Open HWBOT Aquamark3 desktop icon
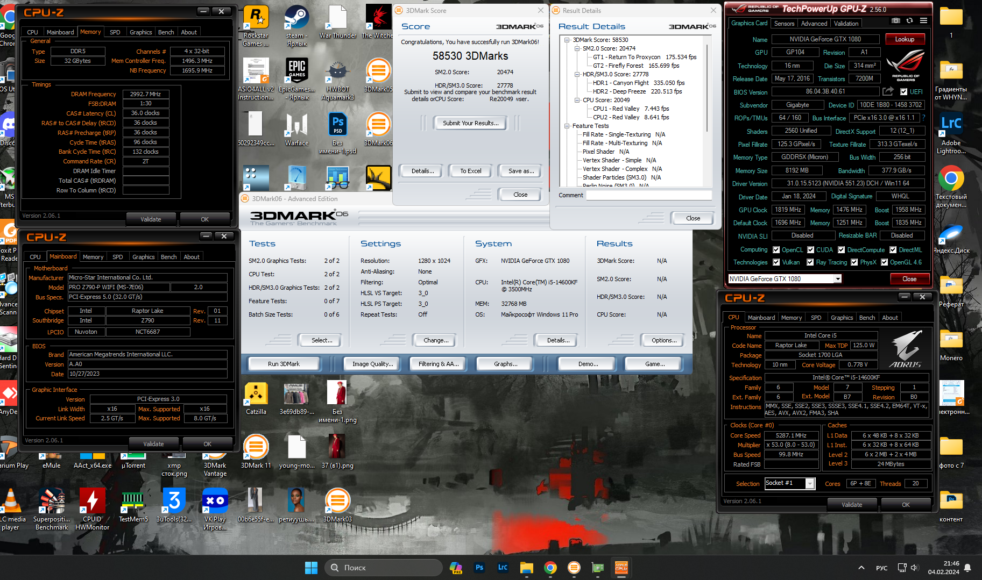 pos(338,78)
